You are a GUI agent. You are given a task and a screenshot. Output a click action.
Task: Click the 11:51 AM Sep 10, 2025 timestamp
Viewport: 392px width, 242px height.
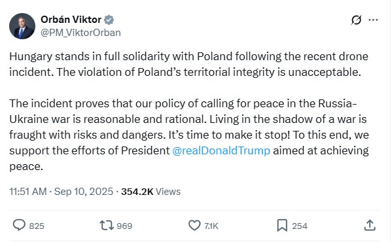[62, 192]
